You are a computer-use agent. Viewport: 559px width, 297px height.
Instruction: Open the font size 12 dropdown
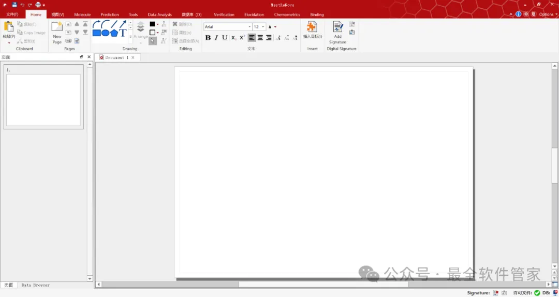tap(259, 27)
